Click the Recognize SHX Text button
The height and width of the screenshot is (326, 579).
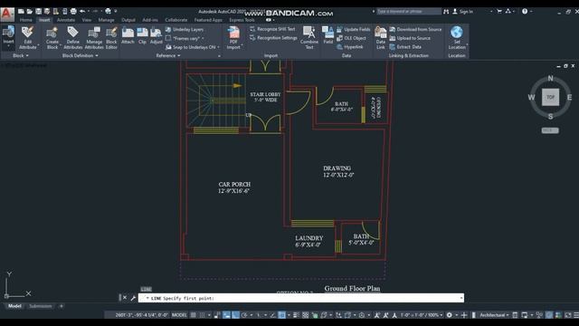(272, 29)
